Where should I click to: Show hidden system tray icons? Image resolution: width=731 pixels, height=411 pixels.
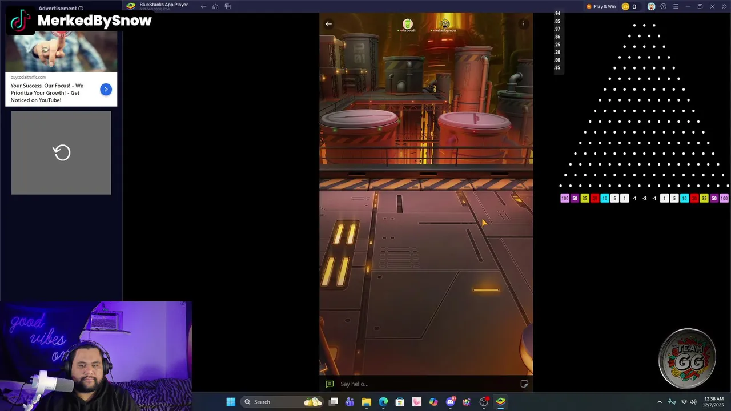pyautogui.click(x=660, y=402)
